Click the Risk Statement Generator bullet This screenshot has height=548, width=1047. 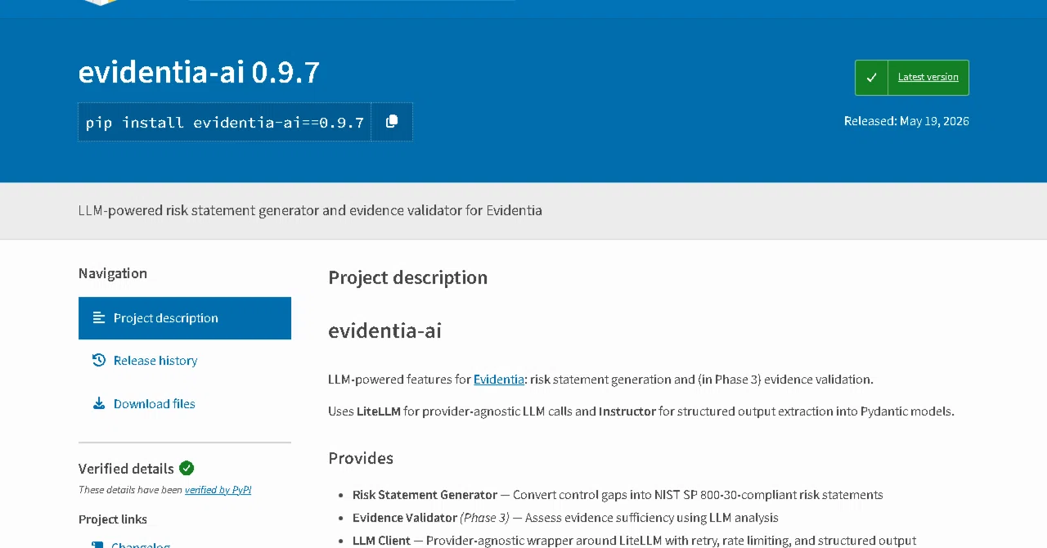618,495
